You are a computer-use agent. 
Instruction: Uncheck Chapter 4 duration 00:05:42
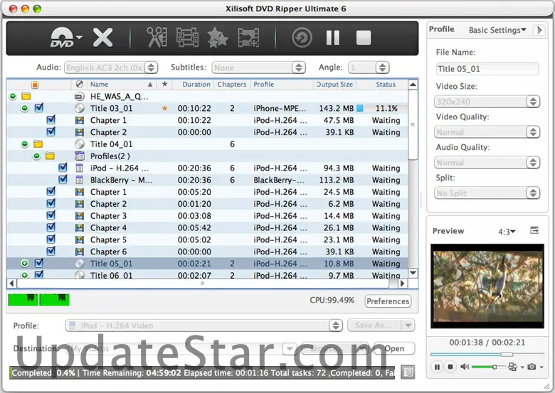point(51,227)
